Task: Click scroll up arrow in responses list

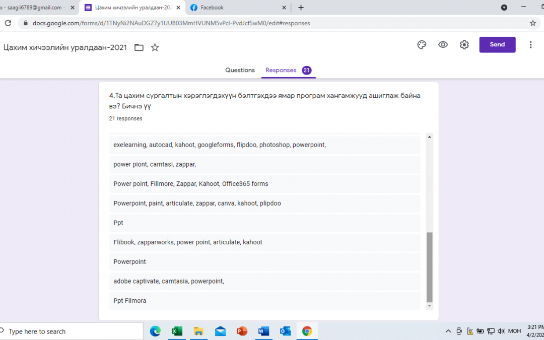Action: pos(430,137)
